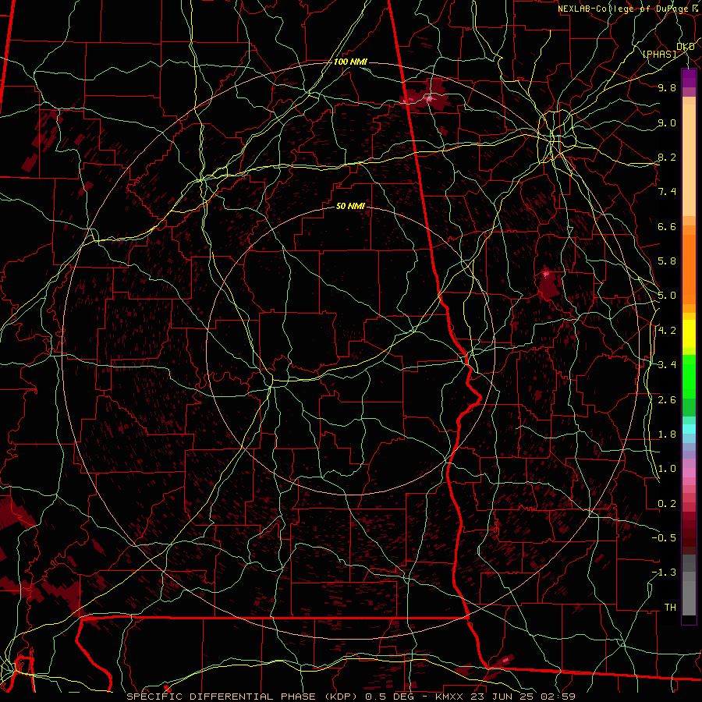Click the 100 NMI range ring label
This screenshot has width=702, height=702.
tap(350, 62)
